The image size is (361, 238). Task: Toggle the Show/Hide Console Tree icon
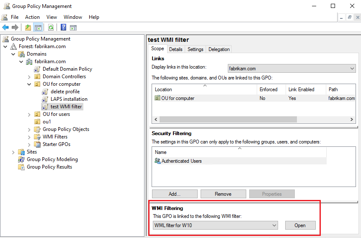click(38, 28)
